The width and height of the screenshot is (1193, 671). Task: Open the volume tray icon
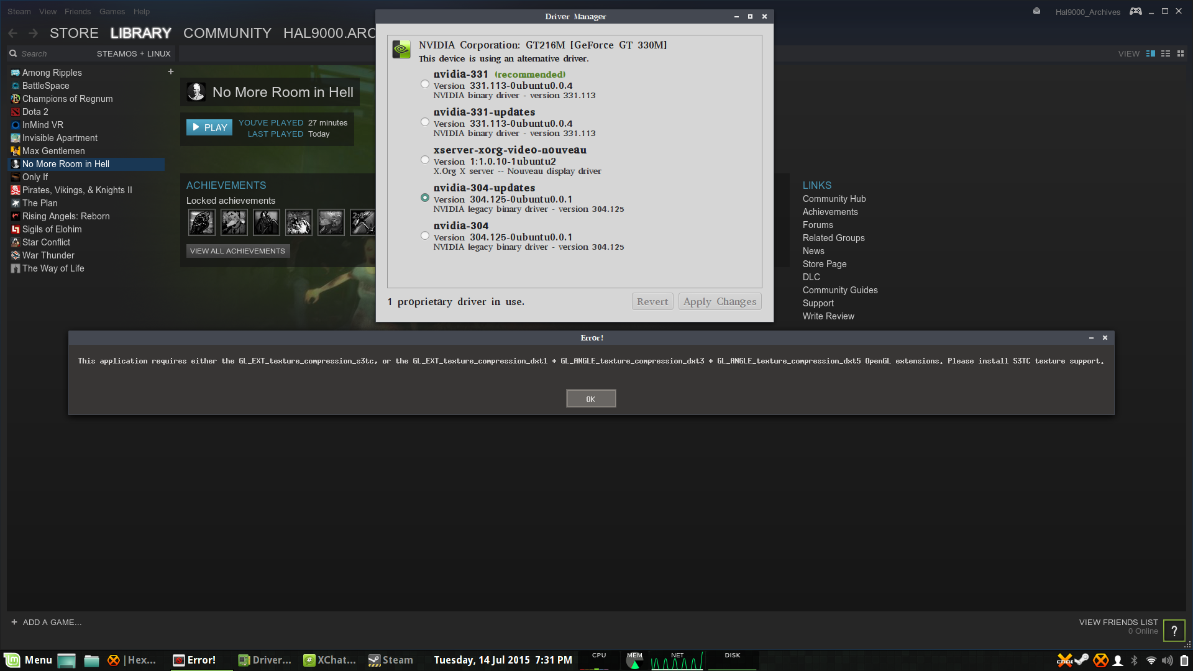1168,660
